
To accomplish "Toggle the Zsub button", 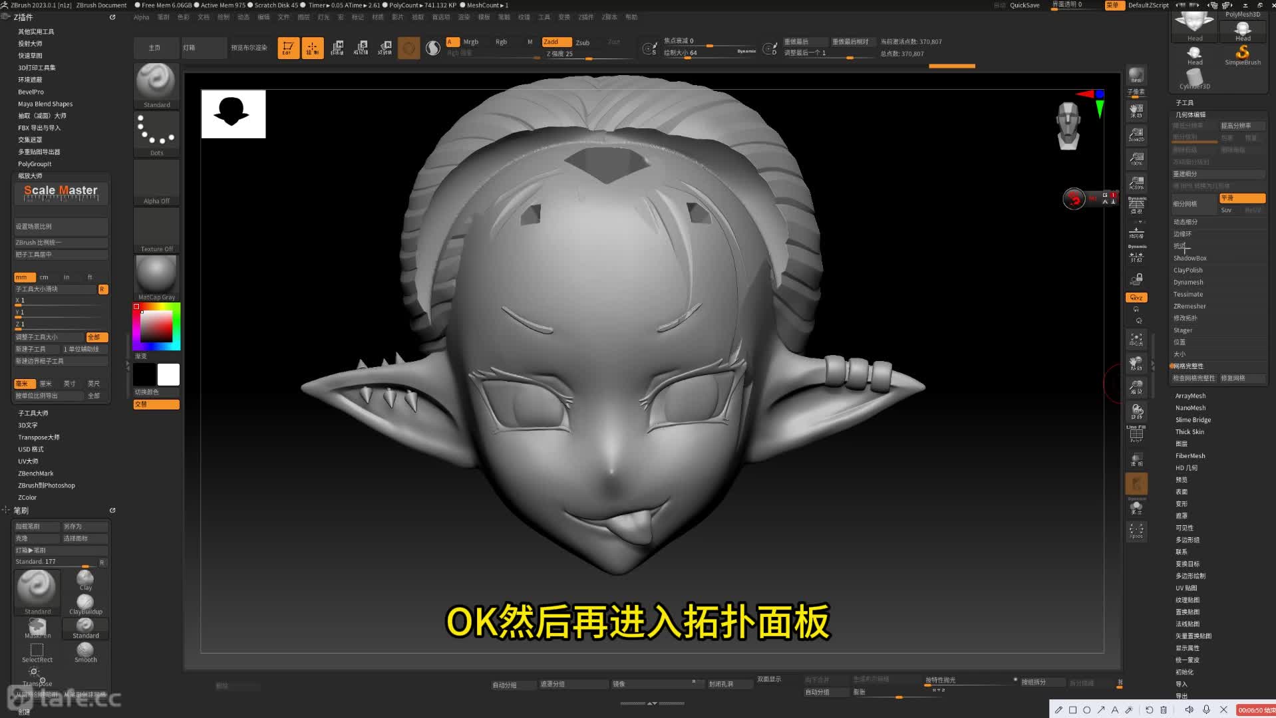I will click(583, 42).
